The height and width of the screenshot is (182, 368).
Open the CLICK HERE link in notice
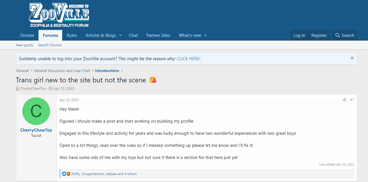[x=189, y=59]
